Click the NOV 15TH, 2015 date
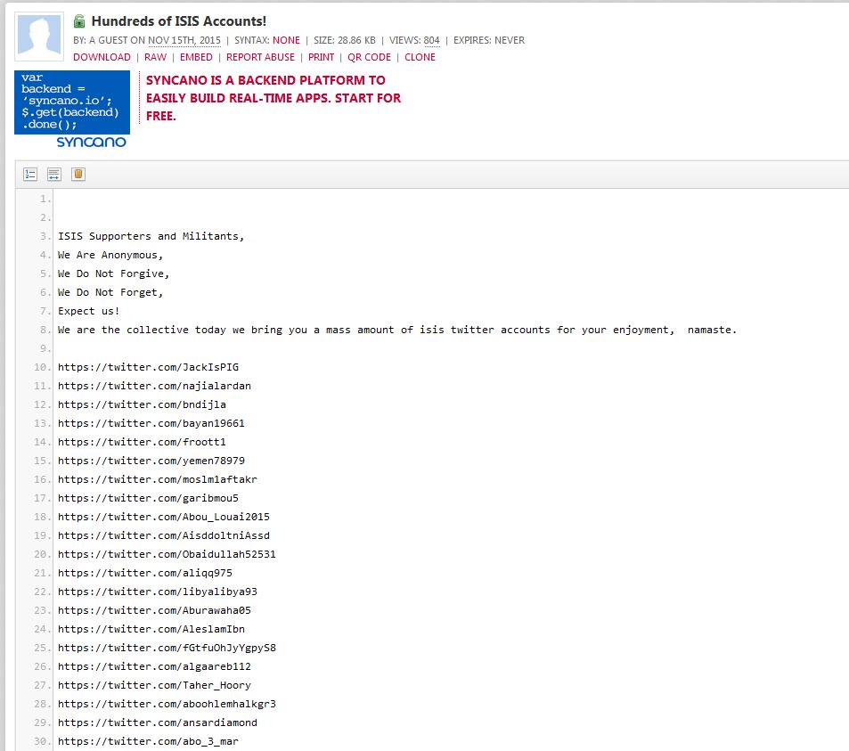 pos(184,40)
